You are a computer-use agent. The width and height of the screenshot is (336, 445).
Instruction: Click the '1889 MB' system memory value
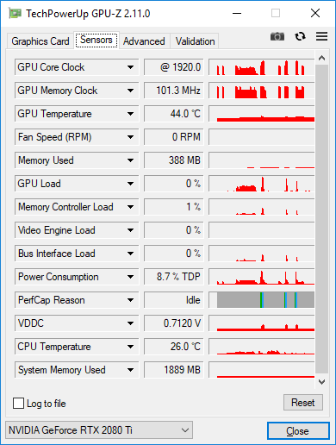click(174, 370)
